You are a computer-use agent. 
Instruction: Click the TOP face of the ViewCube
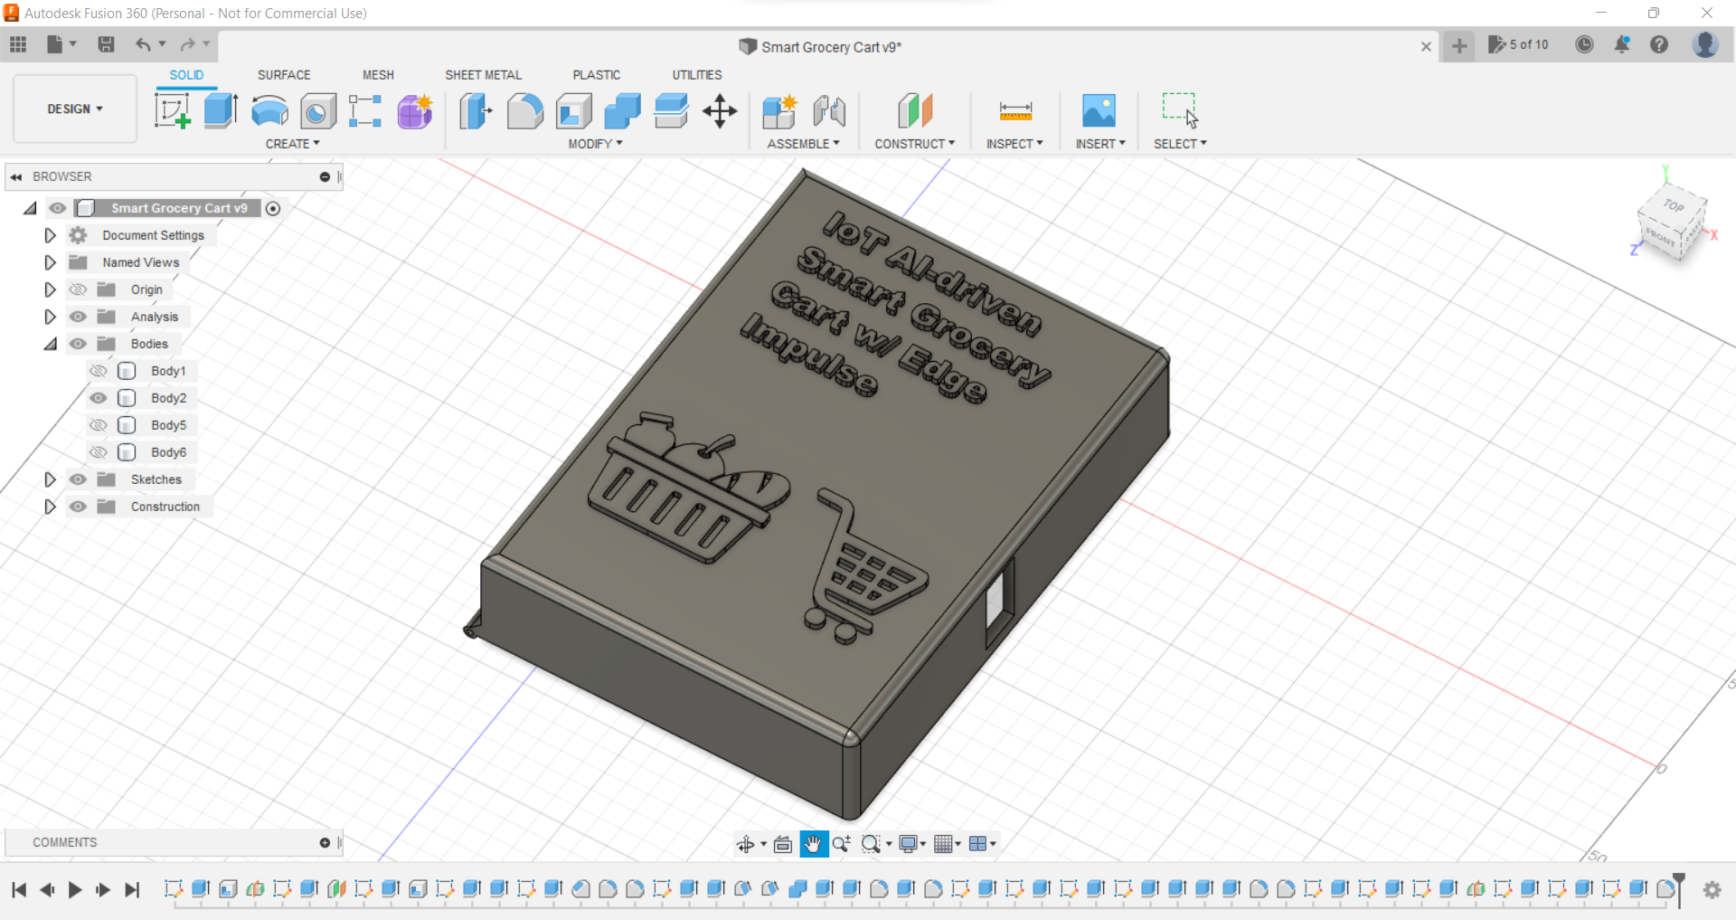[1672, 206]
